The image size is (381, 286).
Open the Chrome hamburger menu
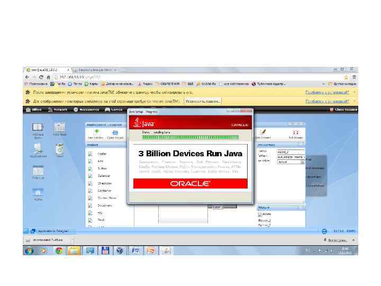point(354,77)
